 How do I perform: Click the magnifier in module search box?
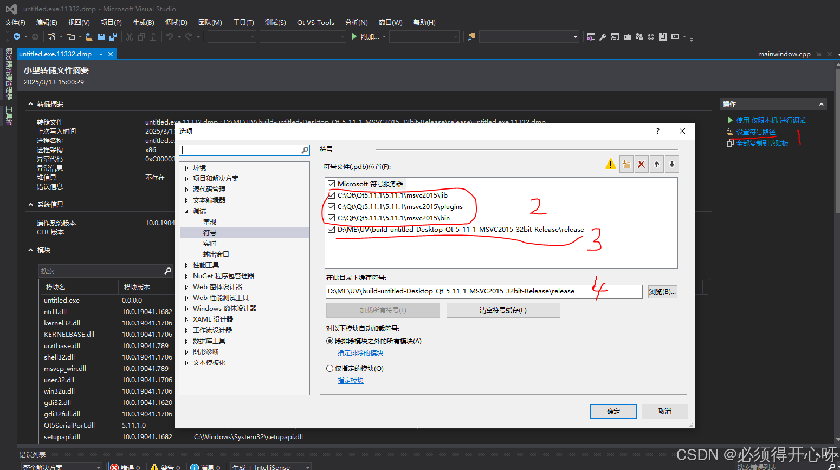168,271
